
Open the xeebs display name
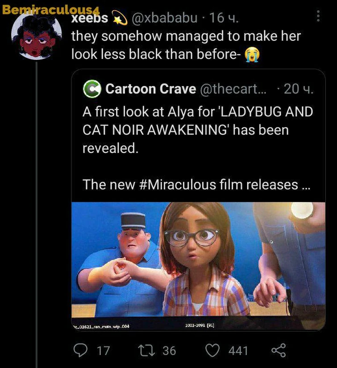click(x=90, y=18)
